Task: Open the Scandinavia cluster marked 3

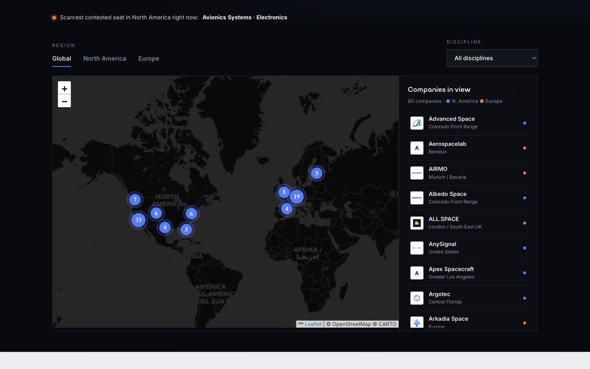Action: click(x=316, y=173)
